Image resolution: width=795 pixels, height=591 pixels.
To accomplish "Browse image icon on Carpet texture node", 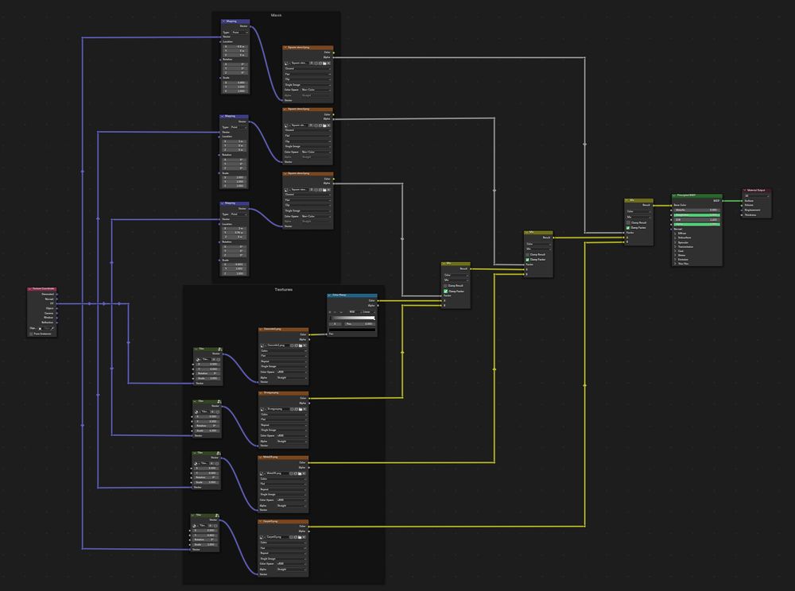I will pyautogui.click(x=262, y=537).
